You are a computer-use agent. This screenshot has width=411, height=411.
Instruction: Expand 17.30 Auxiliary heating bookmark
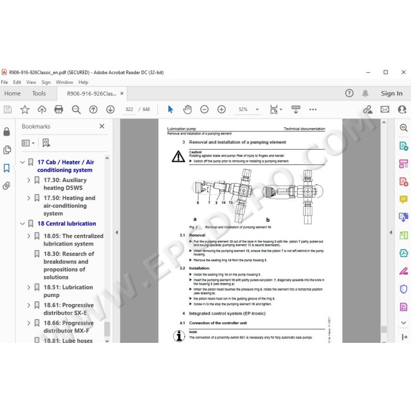(x=29, y=180)
